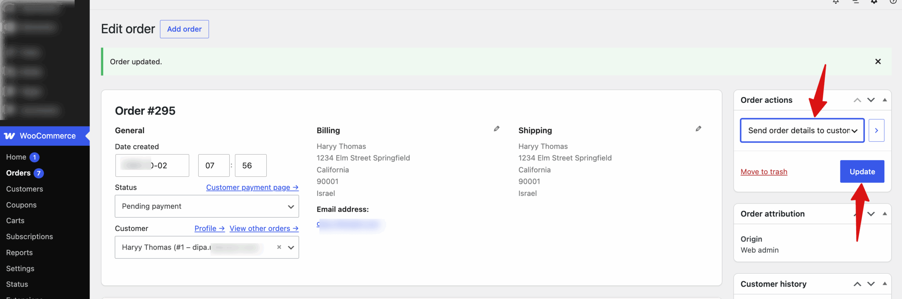Click the Update button
This screenshot has width=902, height=299.
(862, 172)
